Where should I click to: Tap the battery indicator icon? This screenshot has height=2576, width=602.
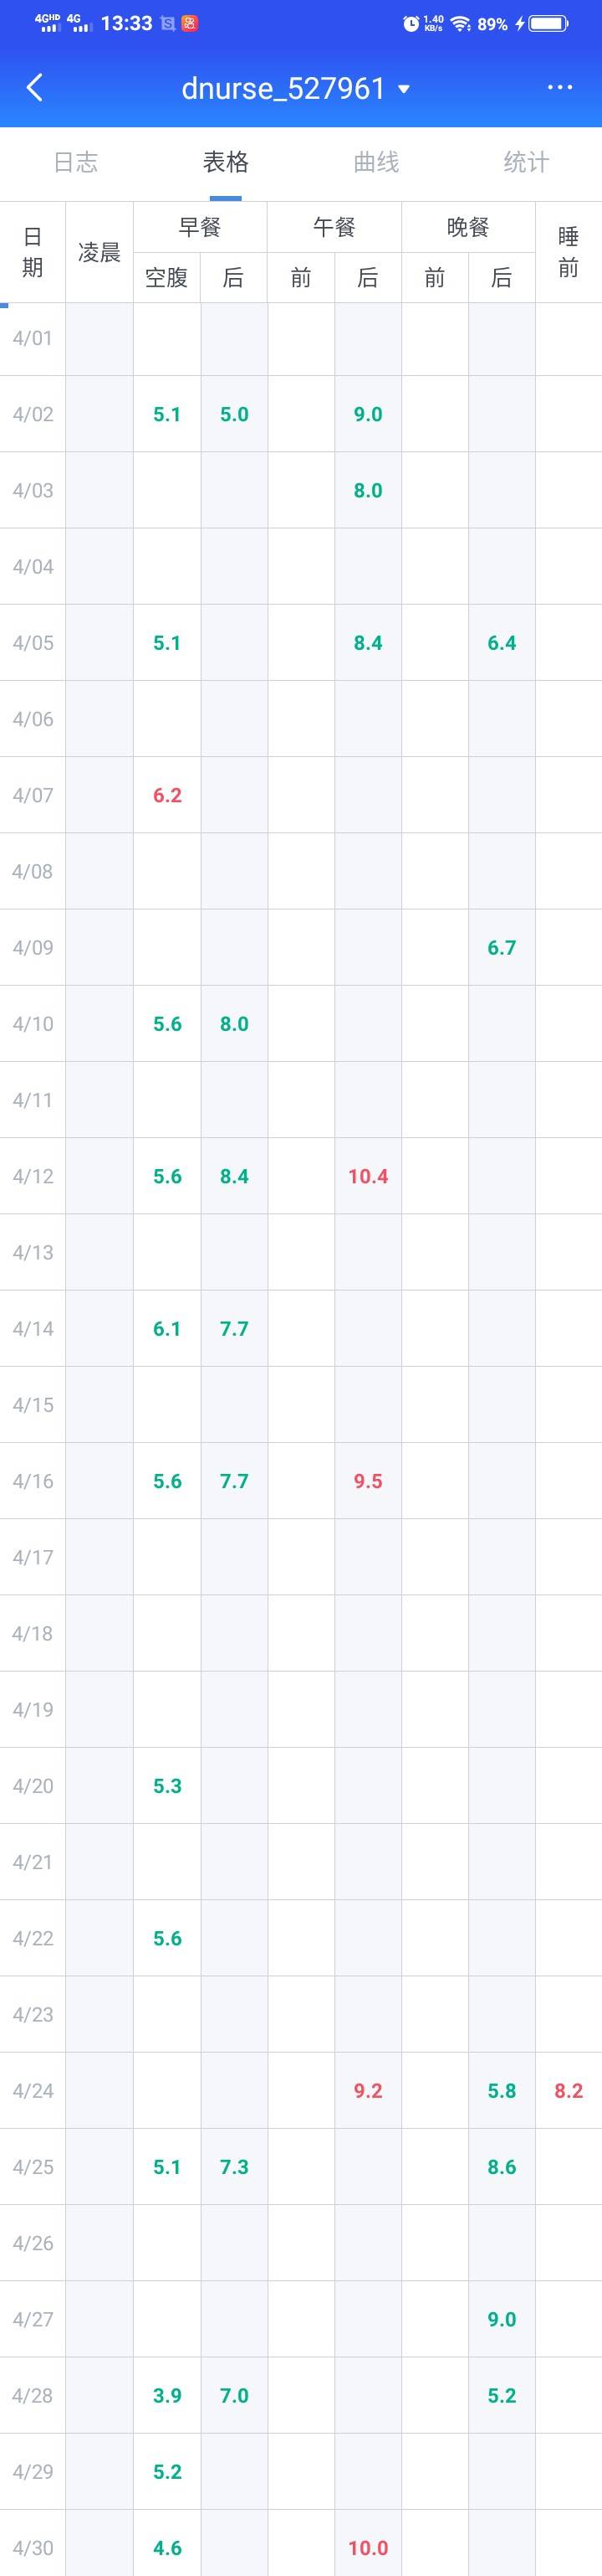click(x=550, y=24)
